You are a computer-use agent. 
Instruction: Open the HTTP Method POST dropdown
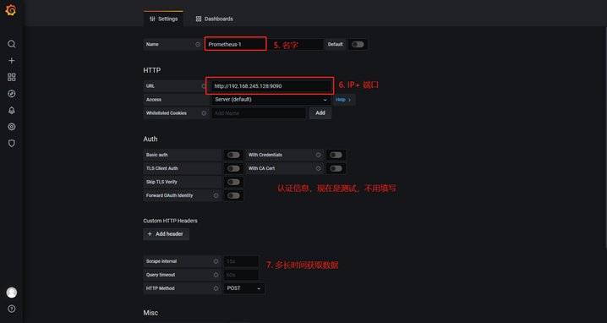243,288
